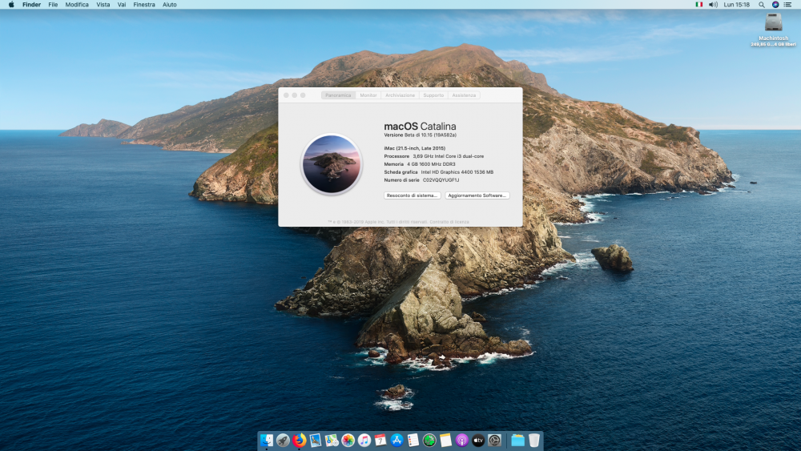Click serial number C02VQQYUGF1J
This screenshot has height=451, width=801.
pyautogui.click(x=441, y=179)
